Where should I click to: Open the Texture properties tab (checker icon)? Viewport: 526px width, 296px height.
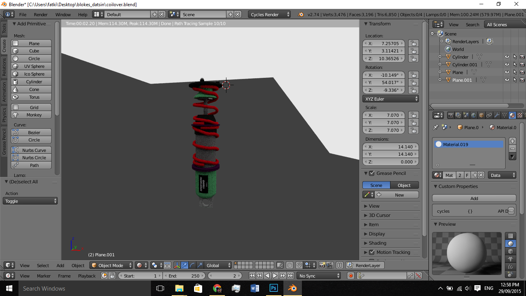(x=520, y=115)
